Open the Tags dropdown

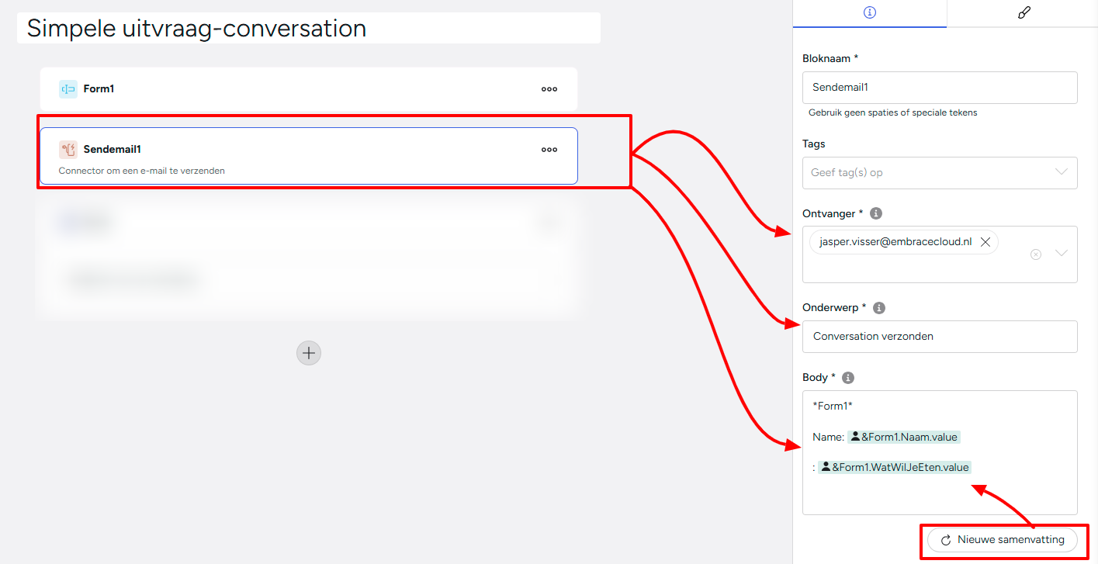pyautogui.click(x=940, y=173)
